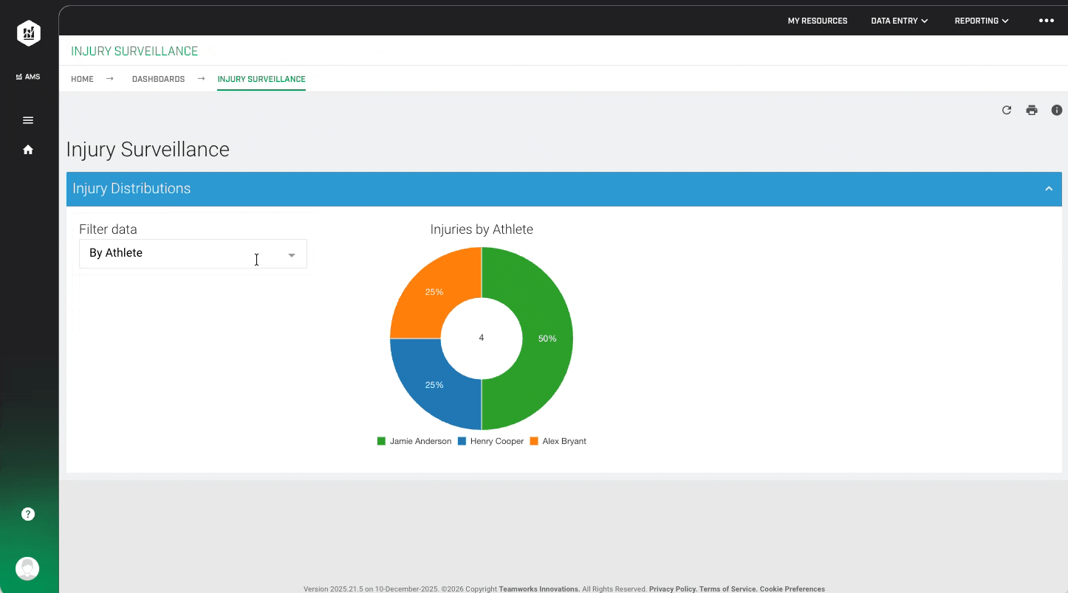Open the Cookie Preferences link
Viewport: 1068px width, 593px height.
(792, 589)
